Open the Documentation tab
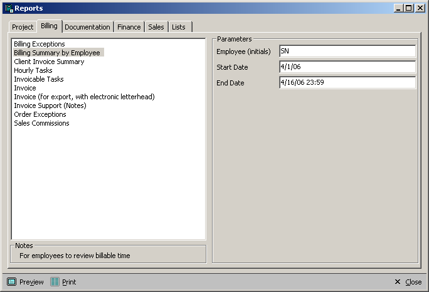The height and width of the screenshot is (292, 429). pyautogui.click(x=87, y=27)
